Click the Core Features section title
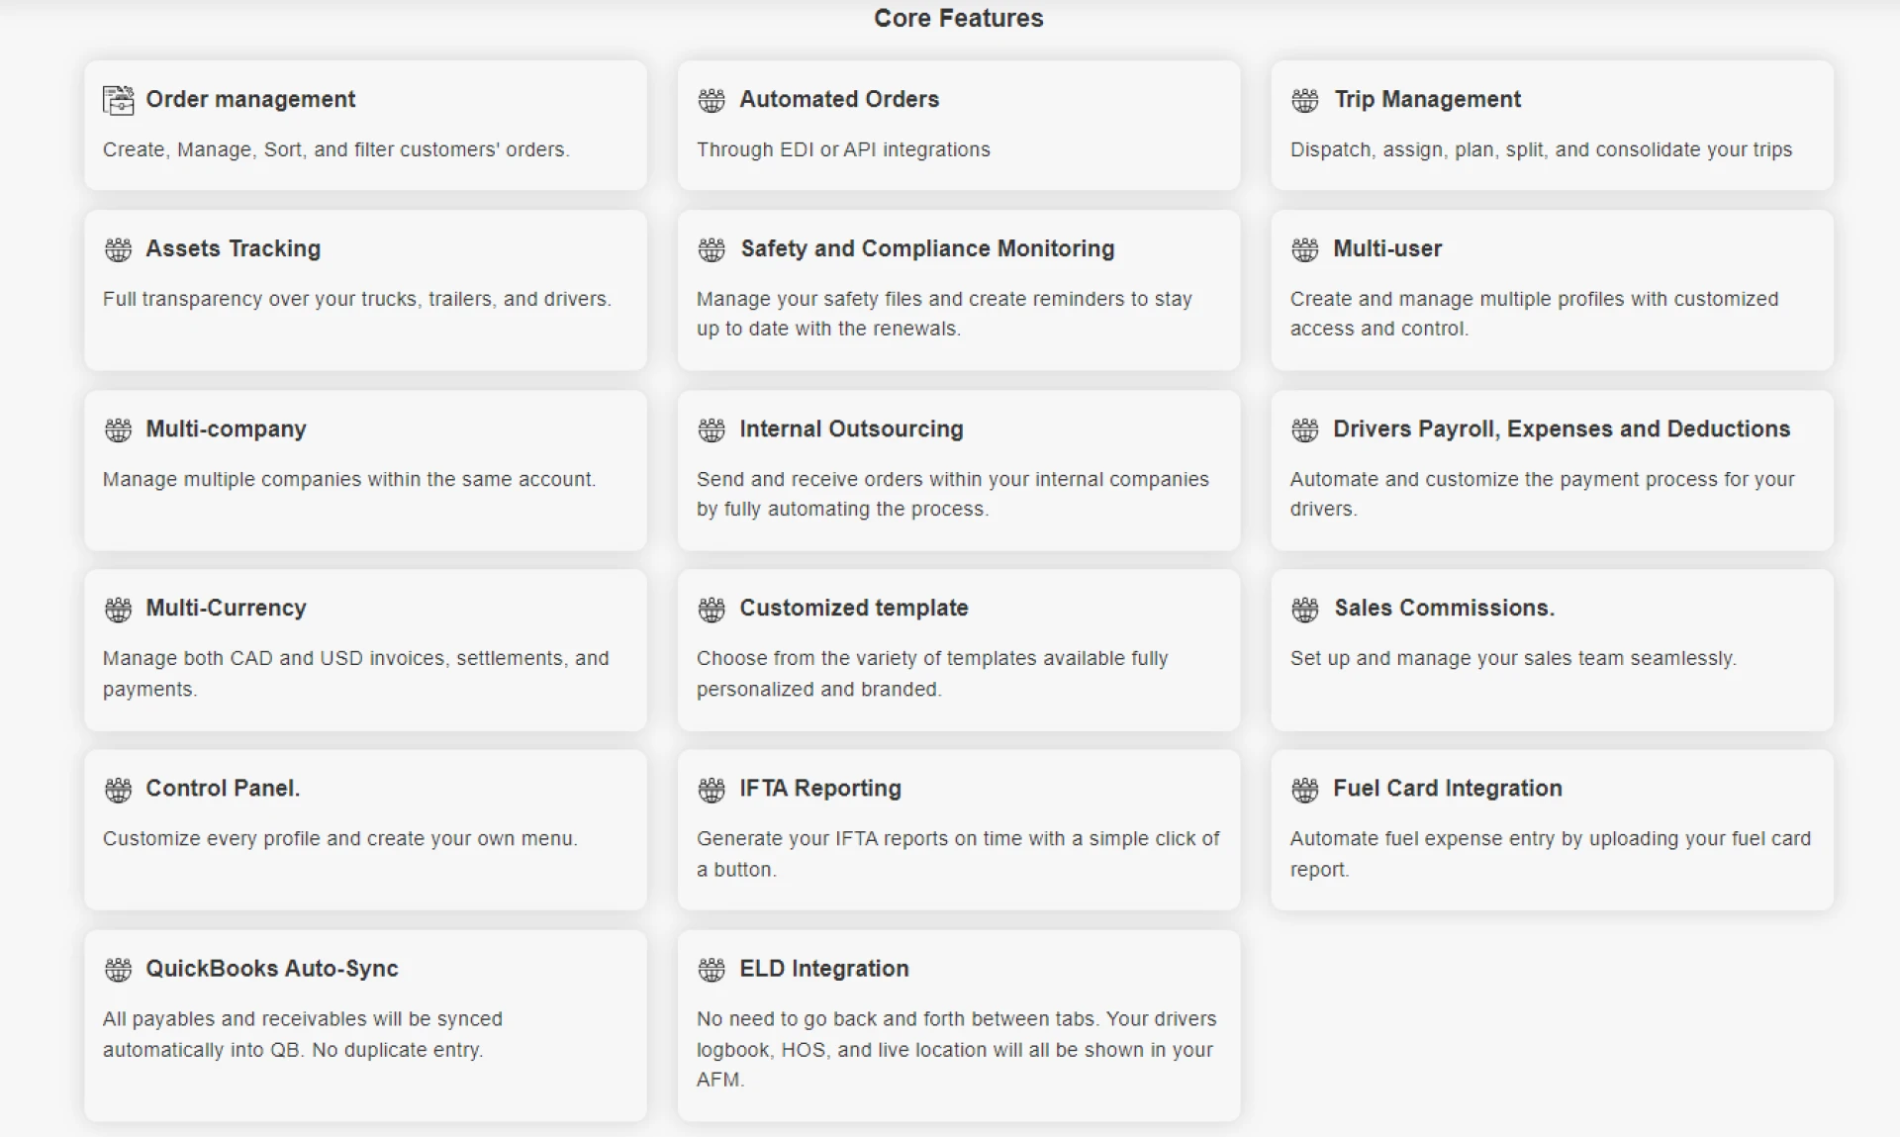Viewport: 1900px width, 1137px height. click(958, 18)
